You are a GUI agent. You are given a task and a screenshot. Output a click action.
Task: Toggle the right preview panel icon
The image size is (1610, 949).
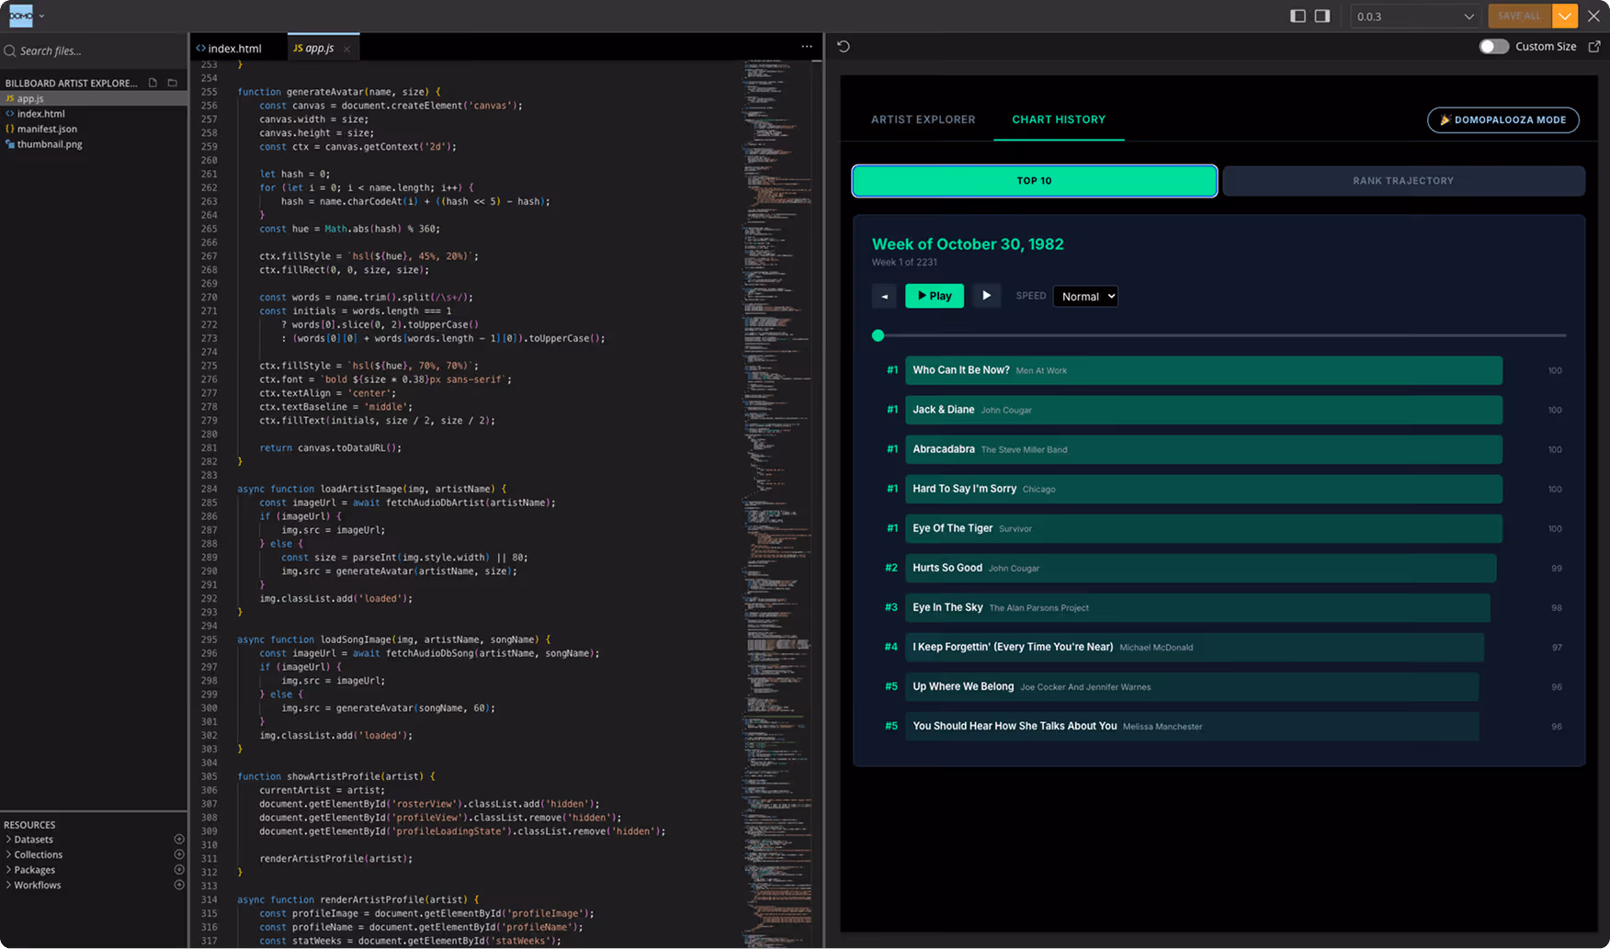pyautogui.click(x=1322, y=16)
